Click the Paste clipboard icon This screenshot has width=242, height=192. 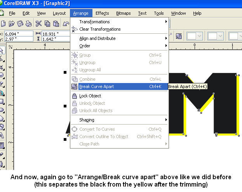(x=56, y=24)
